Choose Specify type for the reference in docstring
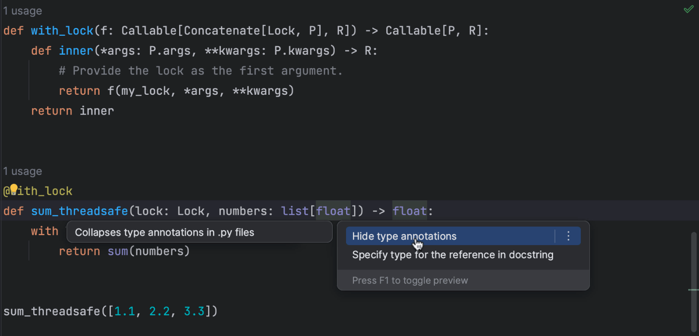Screen dimensions: 699x336 point(453,255)
